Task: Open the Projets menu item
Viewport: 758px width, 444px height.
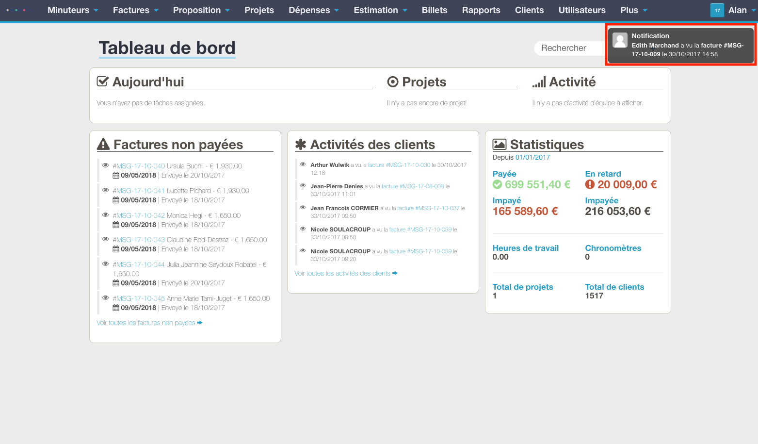Action: pos(259,10)
